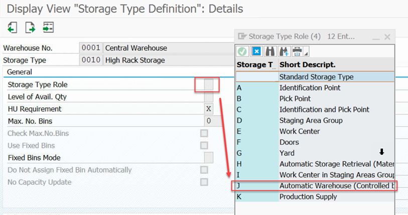Image resolution: width=408 pixels, height=215 pixels.
Task: Click the General section header
Action: (x=20, y=72)
